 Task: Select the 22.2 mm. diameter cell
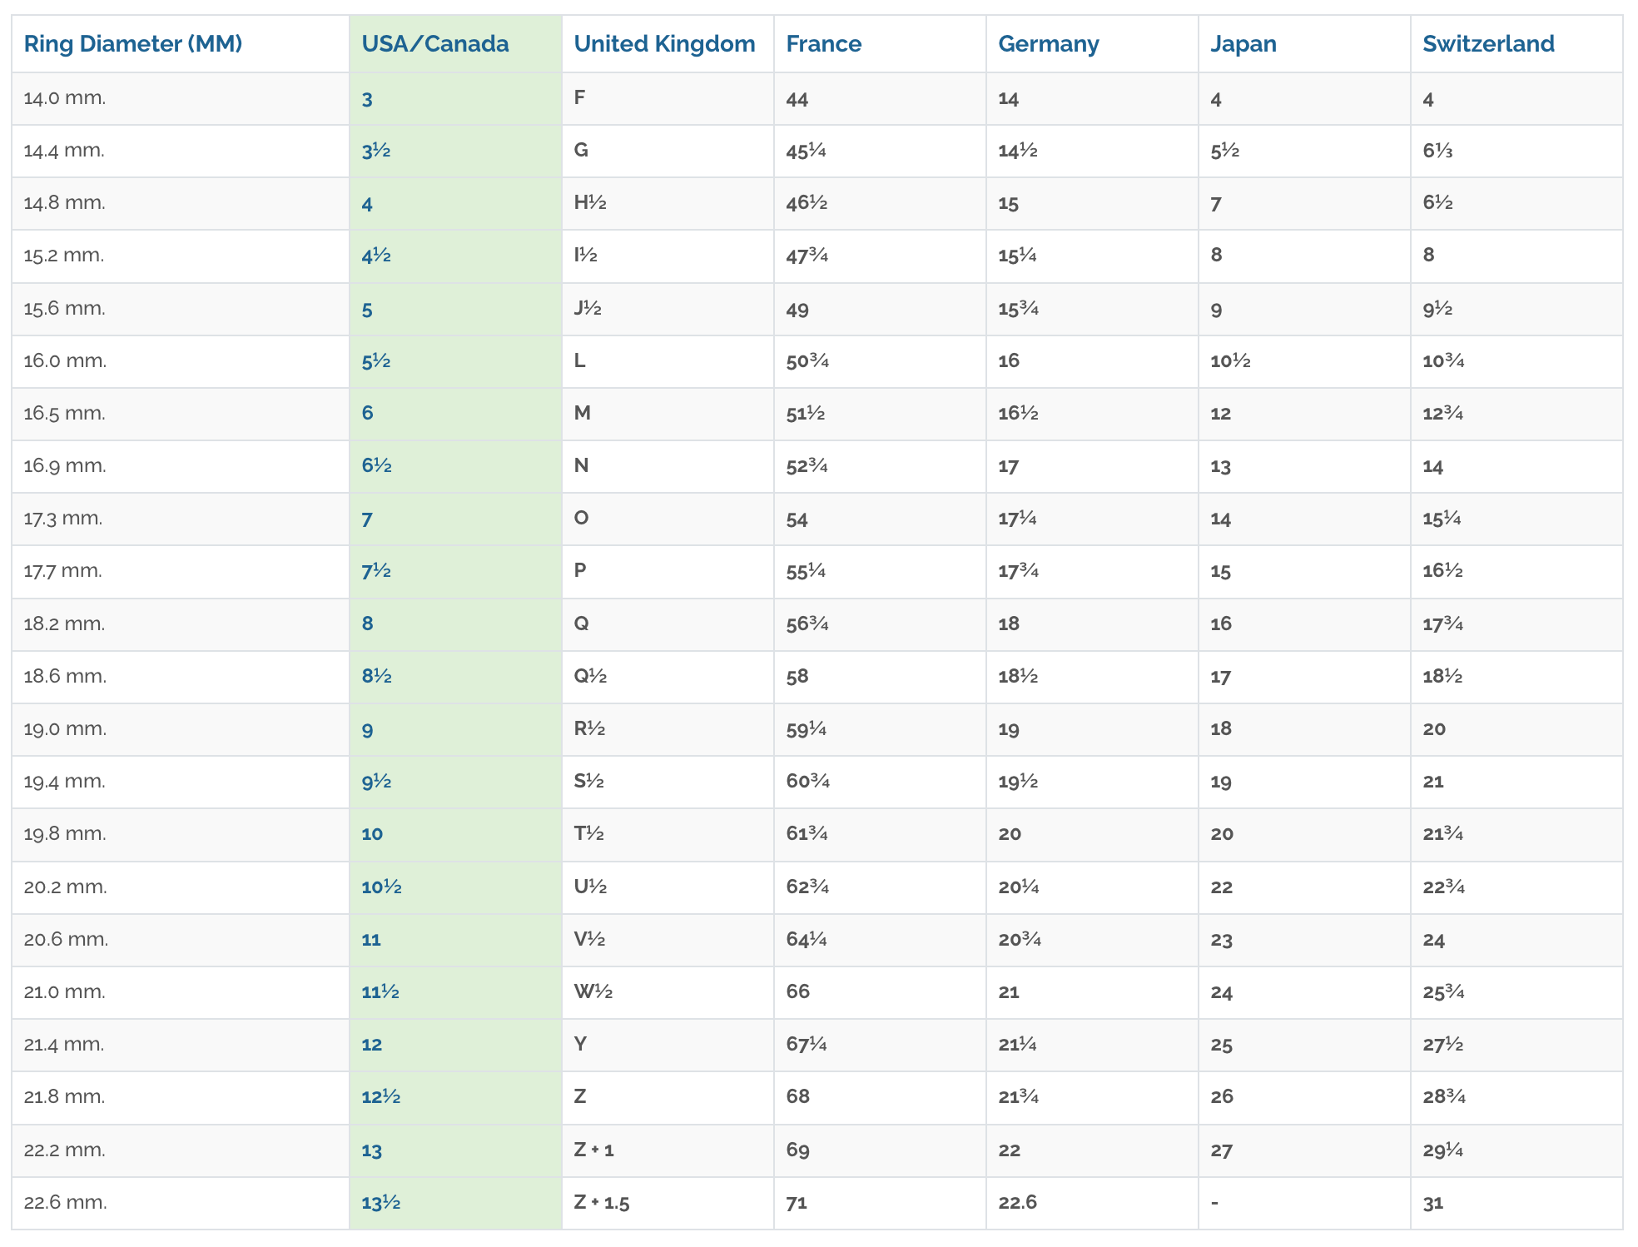click(181, 1150)
